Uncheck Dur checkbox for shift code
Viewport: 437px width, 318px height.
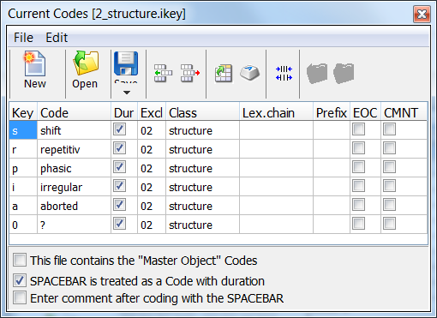pos(119,129)
